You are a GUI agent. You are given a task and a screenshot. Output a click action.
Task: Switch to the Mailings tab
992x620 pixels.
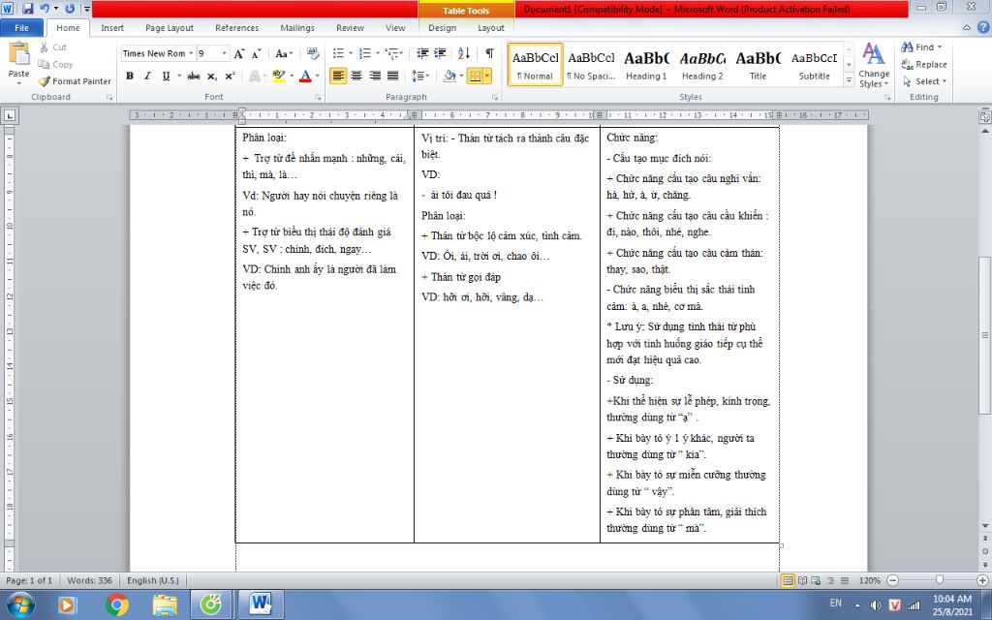pos(296,28)
